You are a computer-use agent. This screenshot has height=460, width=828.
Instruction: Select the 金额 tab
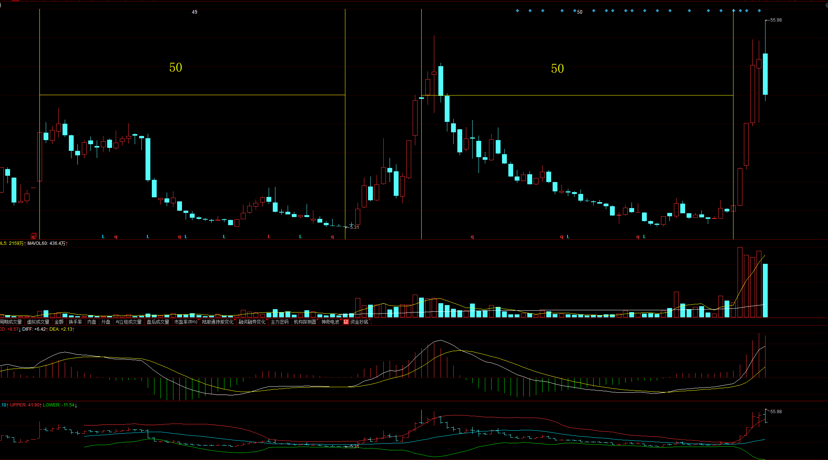point(59,322)
